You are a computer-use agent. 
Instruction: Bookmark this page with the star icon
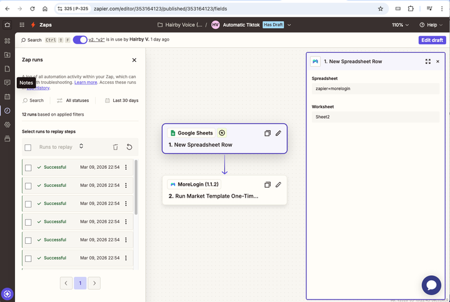(x=381, y=9)
